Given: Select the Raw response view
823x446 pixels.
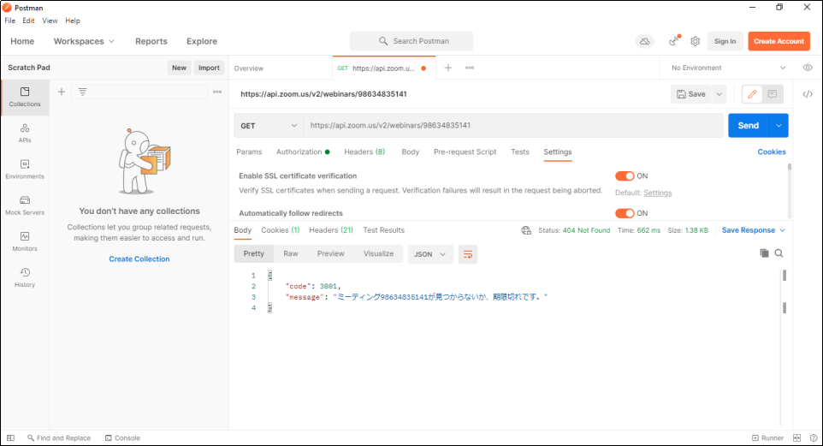Looking at the screenshot, I should click(x=291, y=253).
